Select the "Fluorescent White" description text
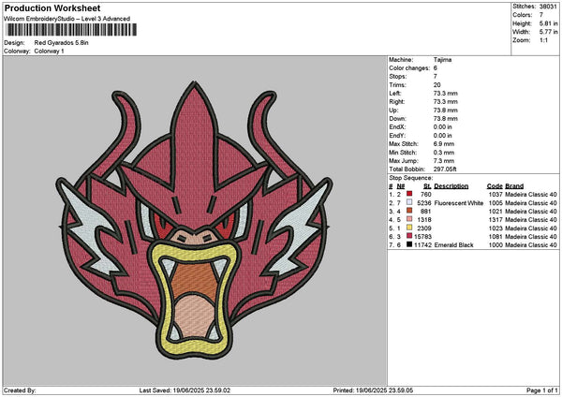This screenshot has height=397, width=562. [459, 203]
